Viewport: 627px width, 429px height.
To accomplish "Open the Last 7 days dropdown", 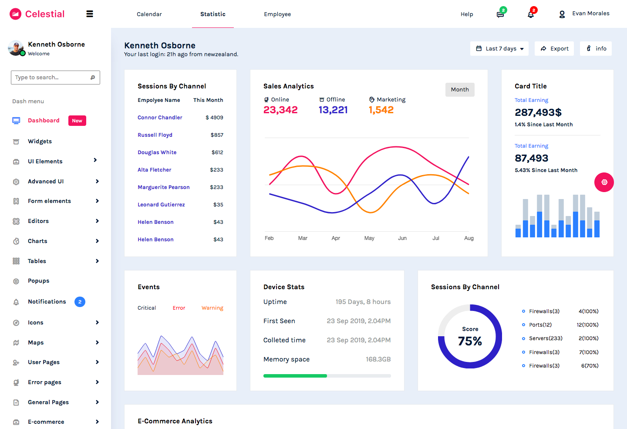I will click(499, 49).
